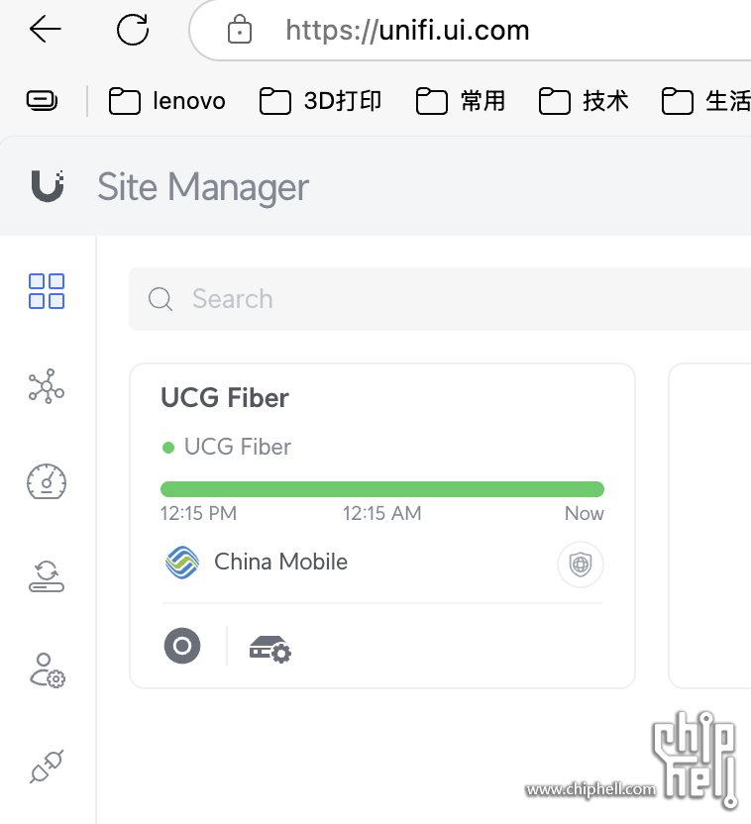The image size is (751, 824).
Task: Open the device update sync icon in sidebar
Action: (47, 576)
